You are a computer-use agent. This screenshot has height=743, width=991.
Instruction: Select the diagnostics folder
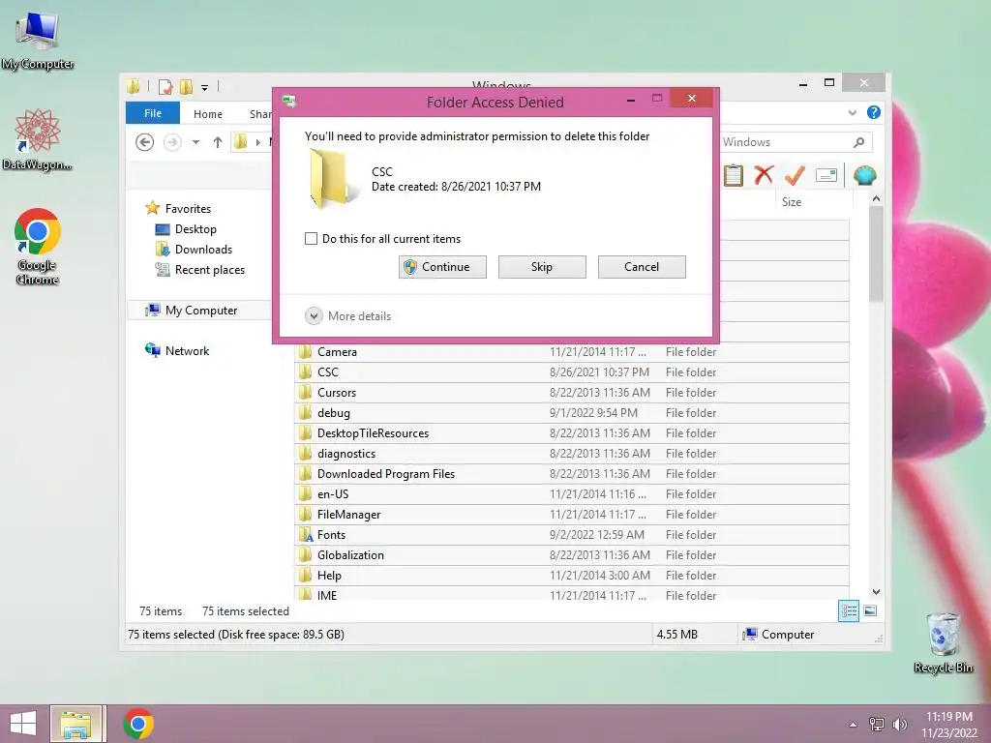coord(572,454)
